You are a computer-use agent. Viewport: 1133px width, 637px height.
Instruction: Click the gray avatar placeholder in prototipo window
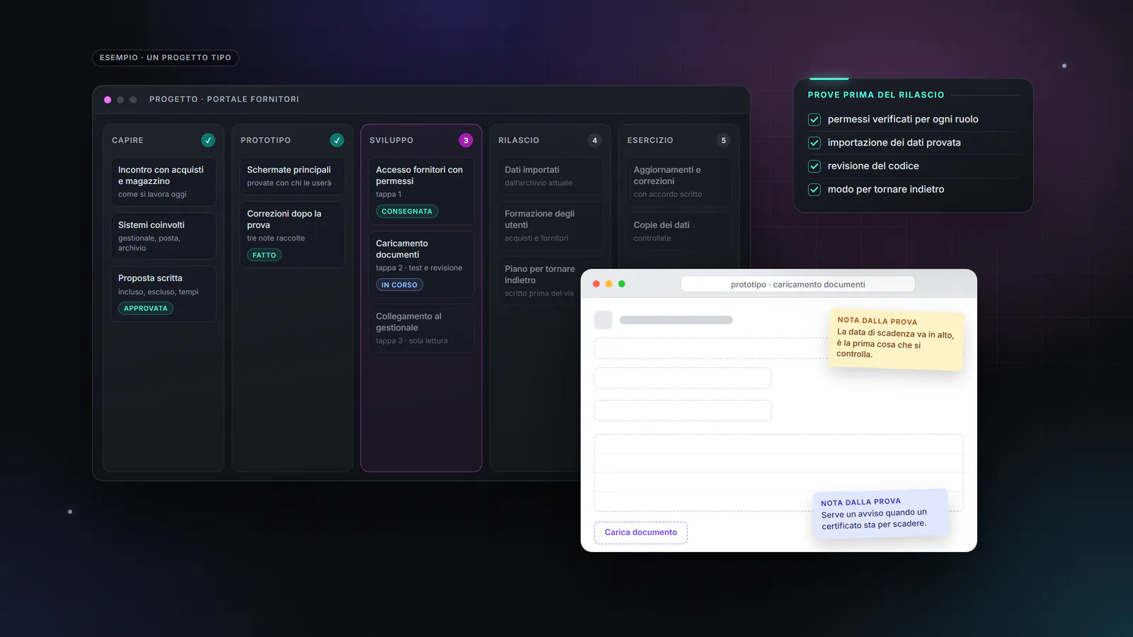603,320
